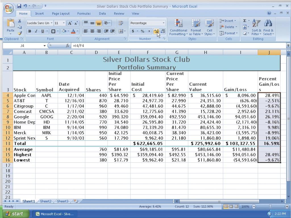Image resolution: width=291 pixels, height=218 pixels.
Task: Decrease decimal places shown
Action: (x=163, y=31)
